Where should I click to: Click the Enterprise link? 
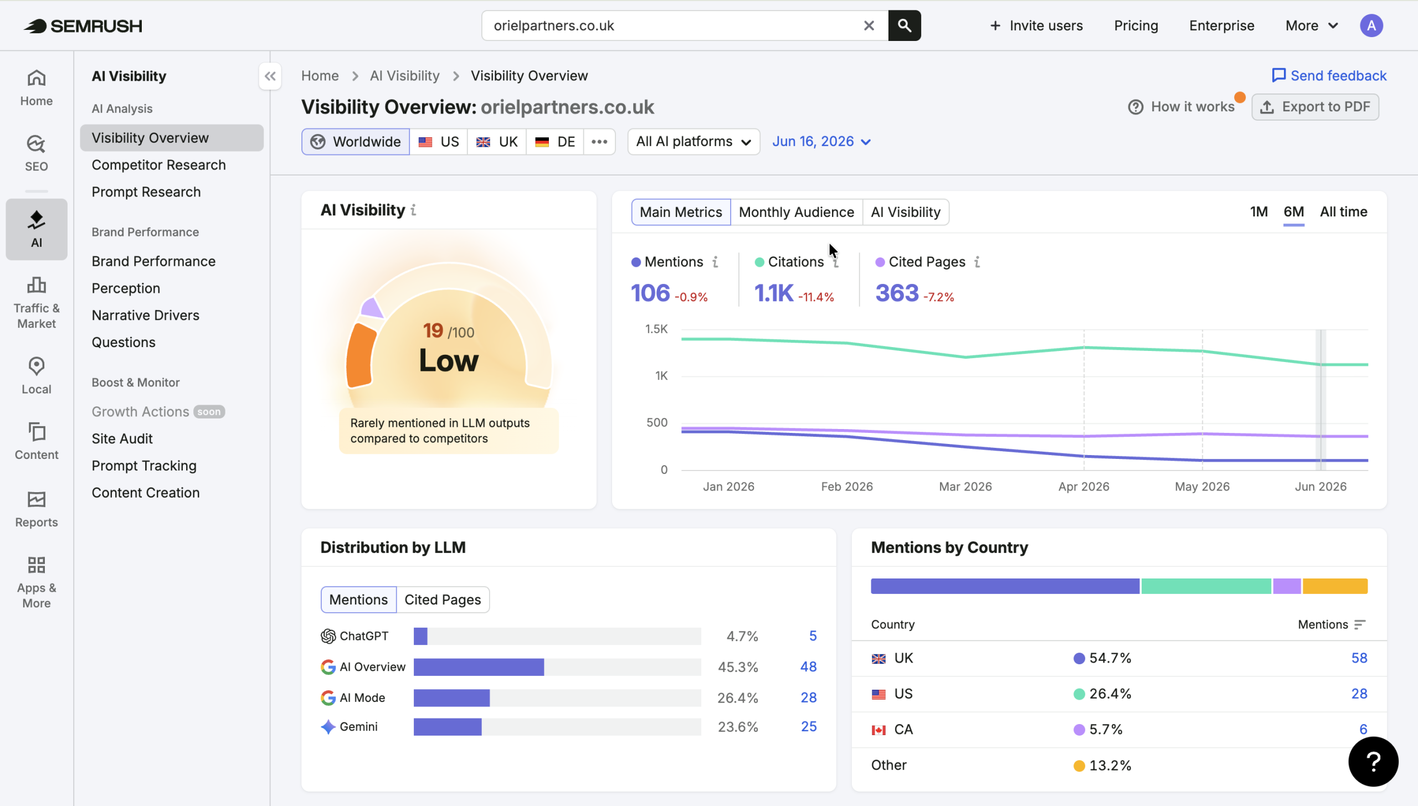(1221, 25)
